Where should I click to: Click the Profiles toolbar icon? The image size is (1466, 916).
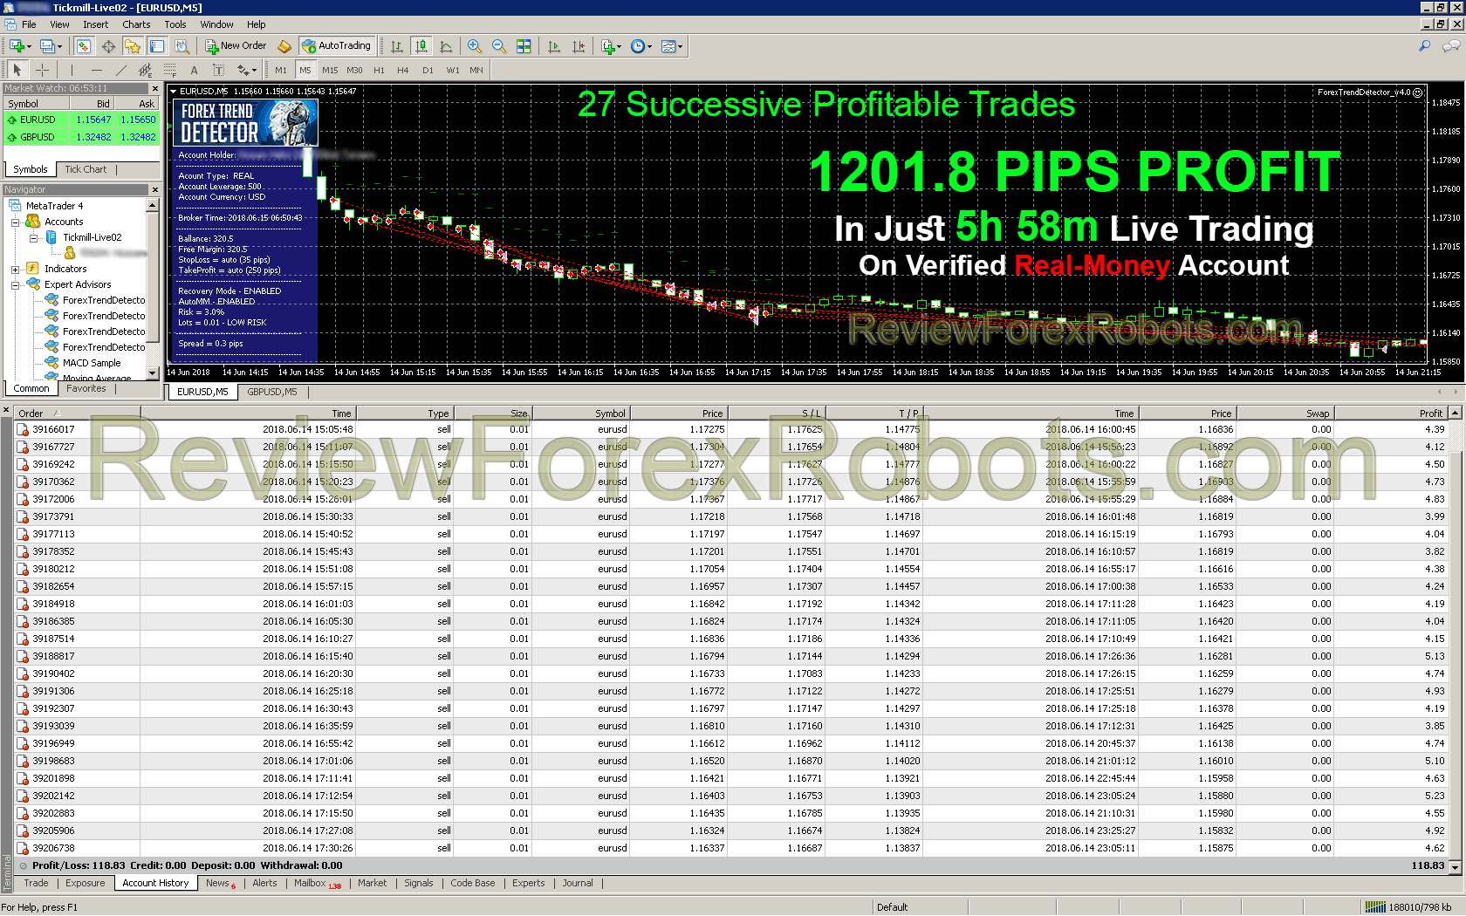pyautogui.click(x=47, y=46)
